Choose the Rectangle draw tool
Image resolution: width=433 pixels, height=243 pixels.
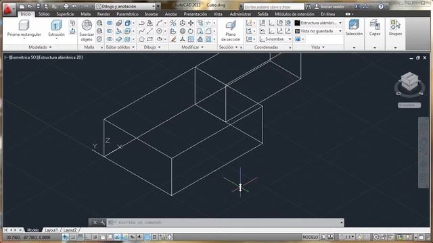pyautogui.click(x=150, y=39)
